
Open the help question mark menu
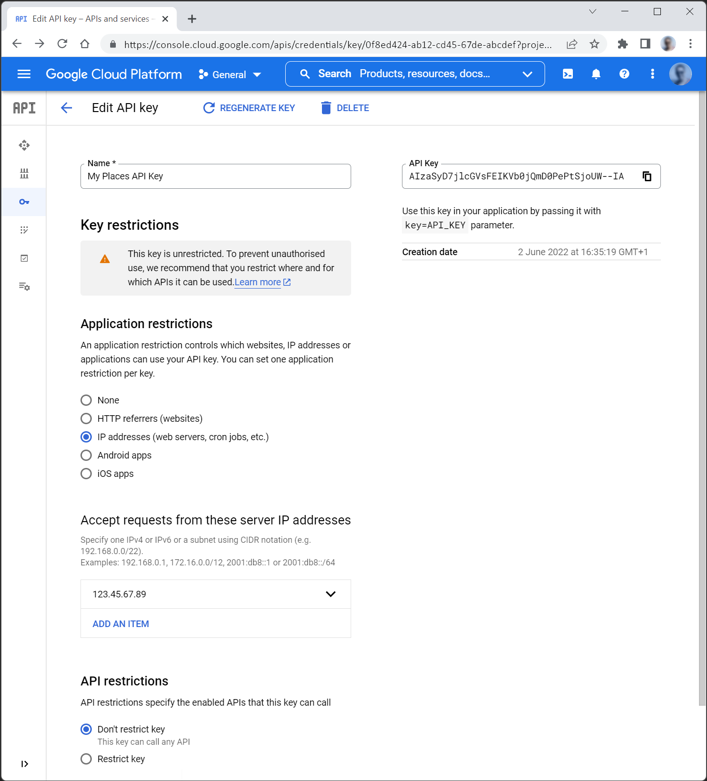click(624, 74)
